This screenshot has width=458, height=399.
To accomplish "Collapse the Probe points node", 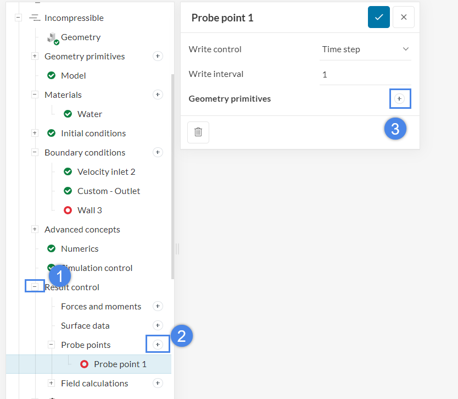I will pos(51,345).
